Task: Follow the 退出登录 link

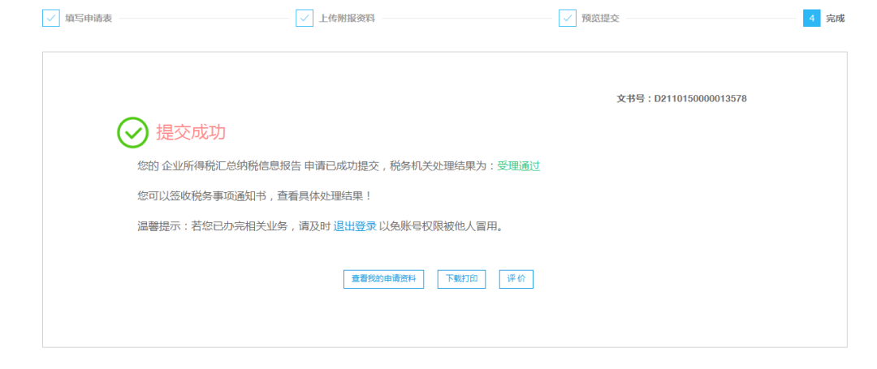Action: [x=355, y=226]
